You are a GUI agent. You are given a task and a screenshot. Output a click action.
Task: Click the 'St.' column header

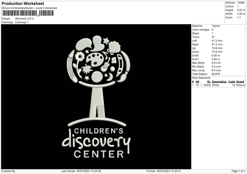(209, 82)
